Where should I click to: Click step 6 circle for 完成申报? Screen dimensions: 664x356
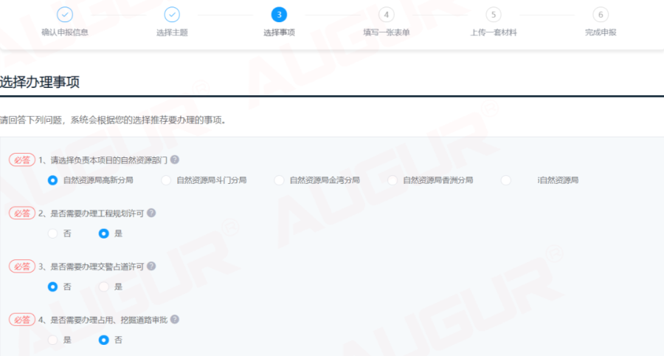(601, 15)
